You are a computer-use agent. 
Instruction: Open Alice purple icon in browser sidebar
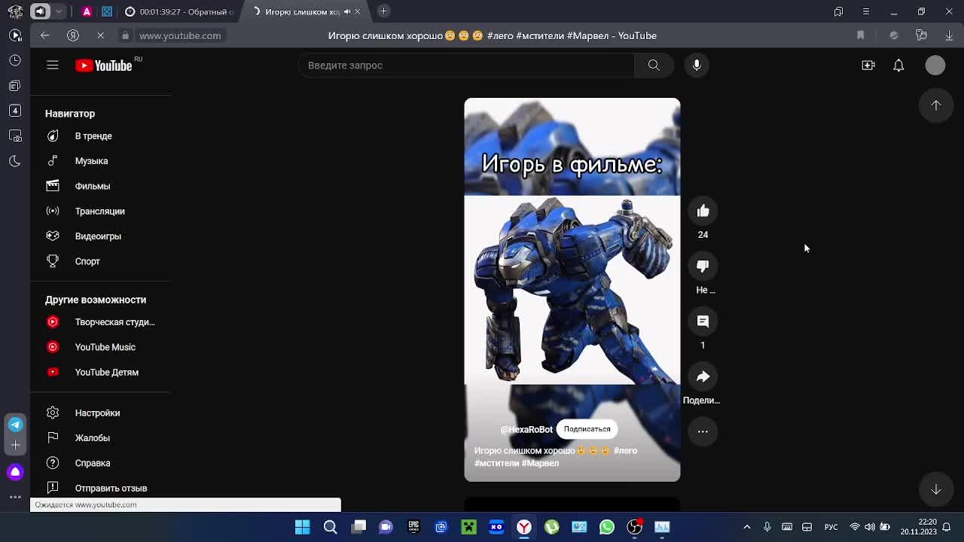tap(15, 472)
